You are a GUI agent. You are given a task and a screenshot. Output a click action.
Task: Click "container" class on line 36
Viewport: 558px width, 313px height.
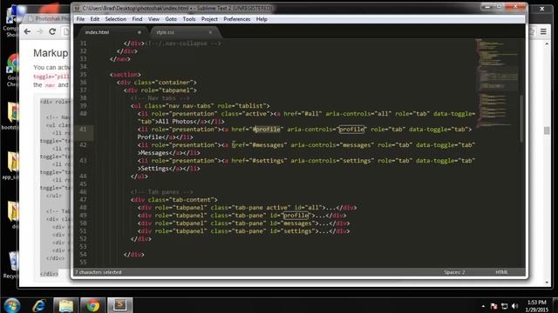174,83
